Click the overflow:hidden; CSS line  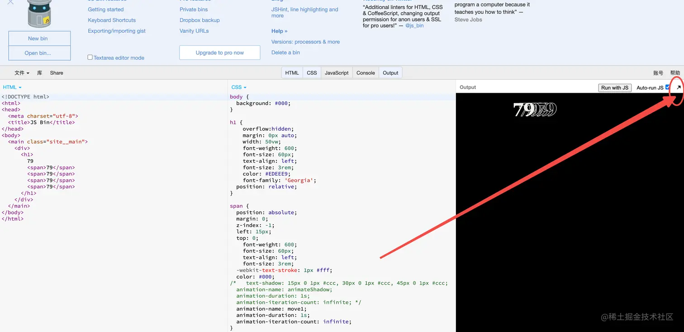click(x=268, y=129)
